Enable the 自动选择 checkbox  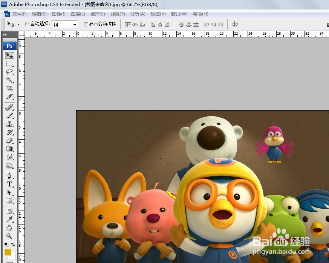point(27,24)
